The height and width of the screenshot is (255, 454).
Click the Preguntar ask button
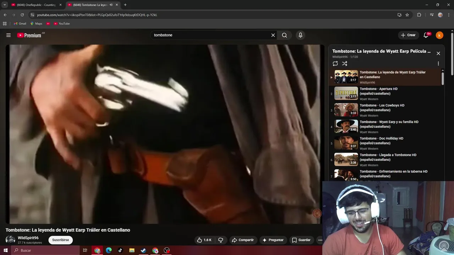(x=273, y=240)
